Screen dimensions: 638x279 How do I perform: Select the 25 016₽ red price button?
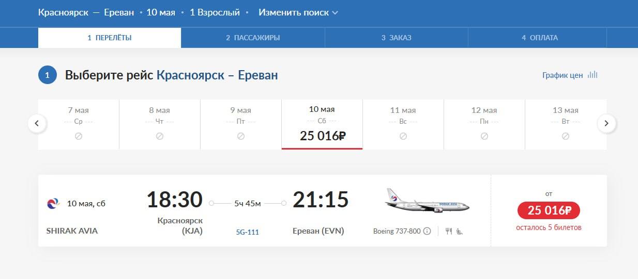(549, 210)
